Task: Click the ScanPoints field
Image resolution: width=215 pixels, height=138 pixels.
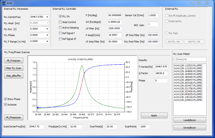Action: 145,127
